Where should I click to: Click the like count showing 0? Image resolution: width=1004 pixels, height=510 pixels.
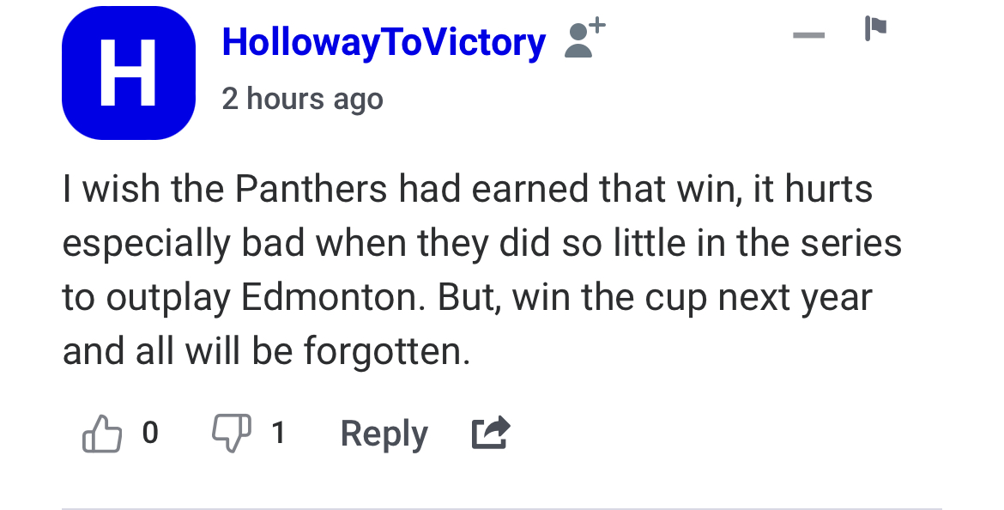point(150,433)
